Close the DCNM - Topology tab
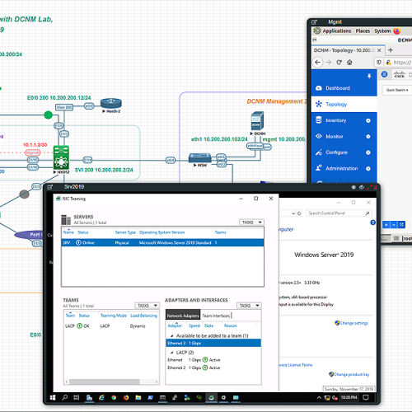 pyautogui.click(x=379, y=50)
